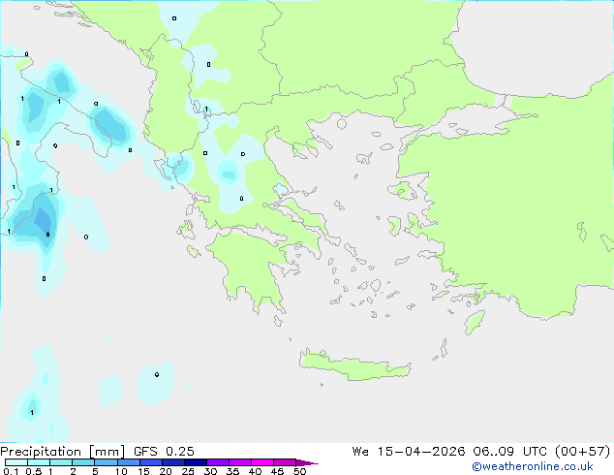This screenshot has width=614, height=475.
Task: Click the legend label '45'
Action: click(x=277, y=471)
